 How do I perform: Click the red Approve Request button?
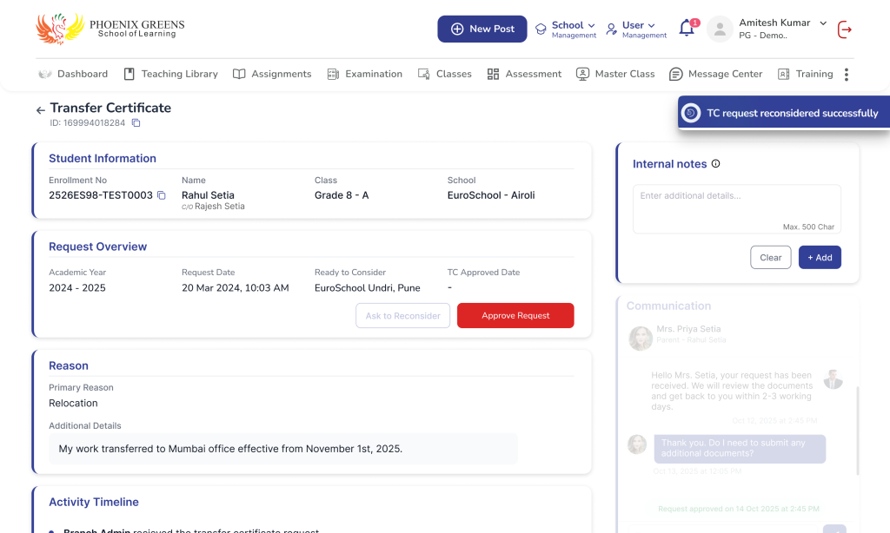click(x=515, y=316)
